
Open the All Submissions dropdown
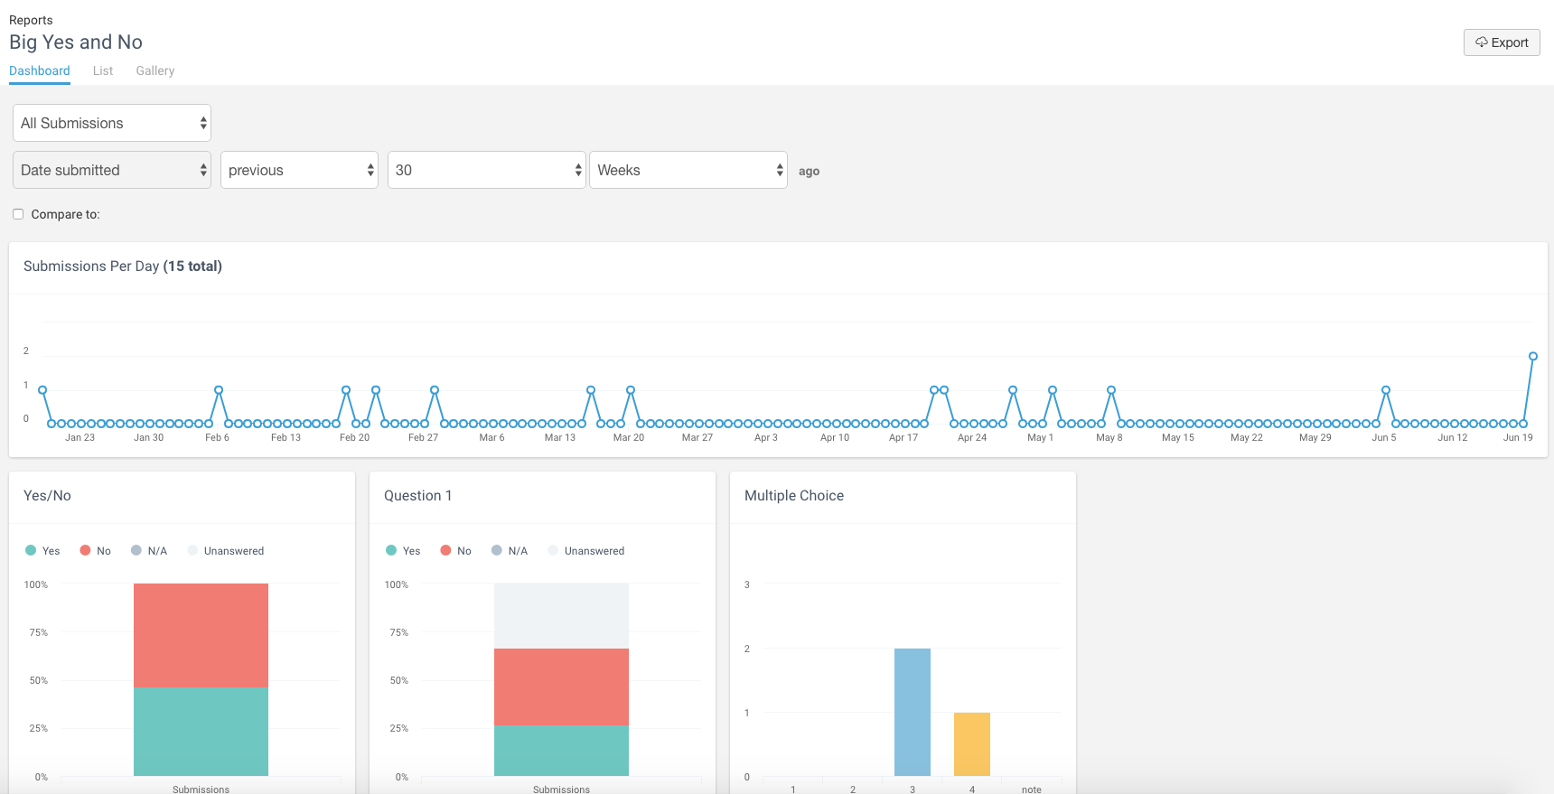112,123
